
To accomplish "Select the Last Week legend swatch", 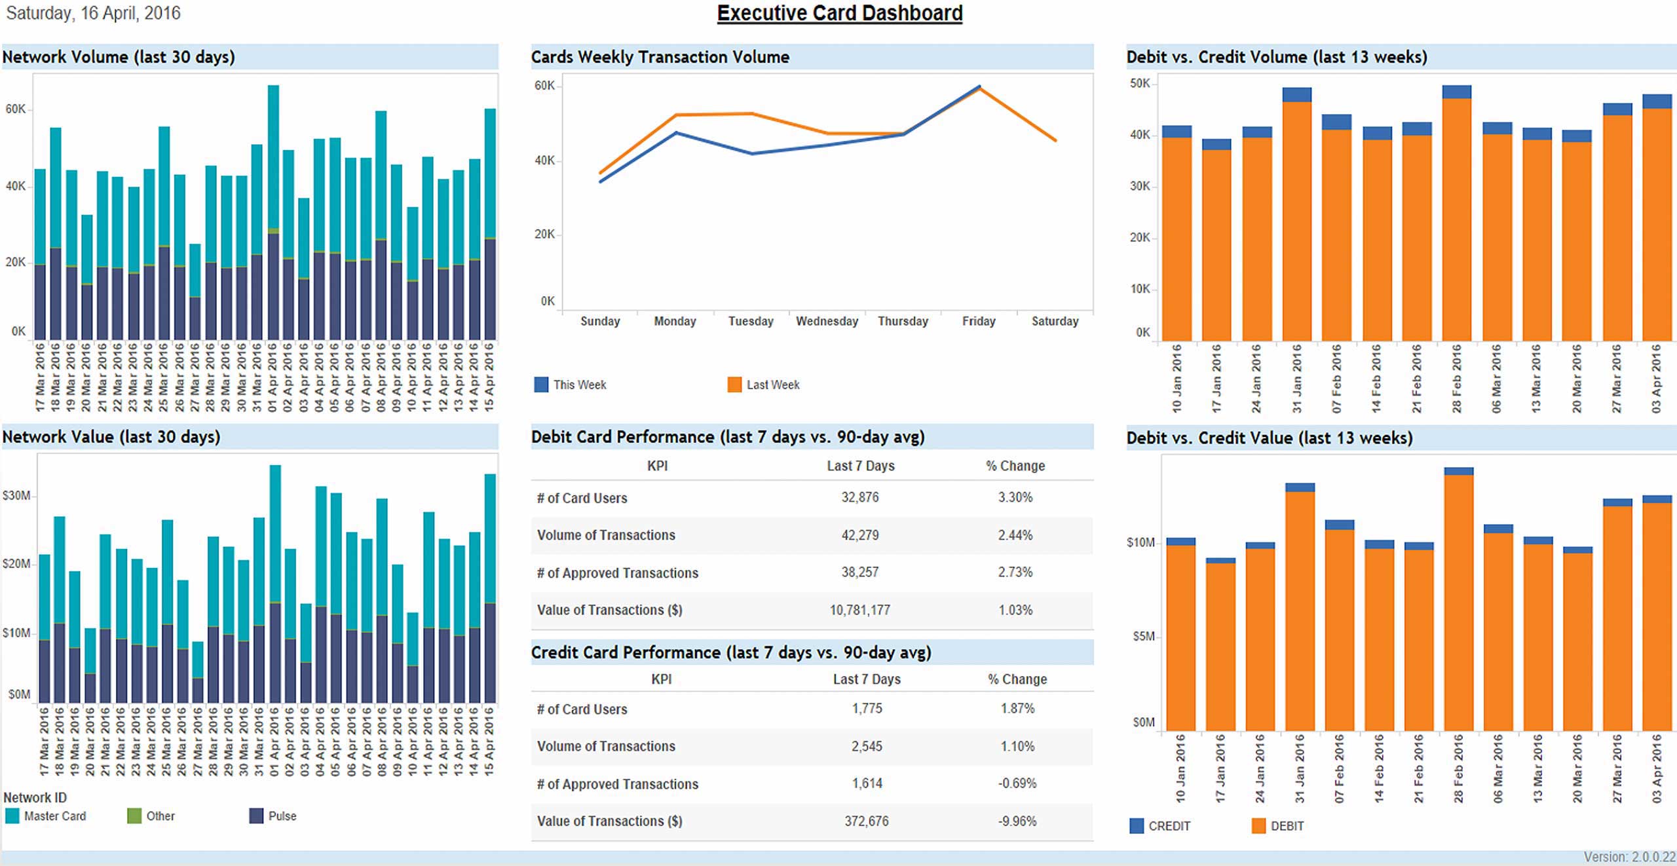I will (734, 385).
